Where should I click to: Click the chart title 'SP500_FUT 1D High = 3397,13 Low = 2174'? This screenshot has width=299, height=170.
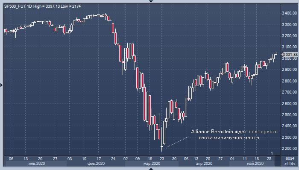click(x=42, y=6)
